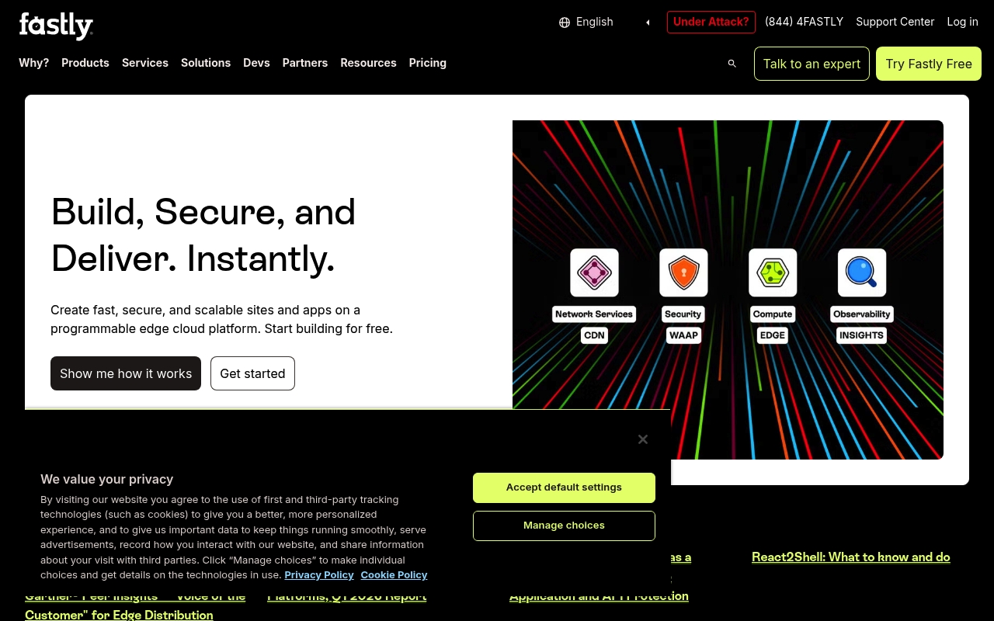Click the globe language icon
The image size is (994, 621).
tap(565, 23)
